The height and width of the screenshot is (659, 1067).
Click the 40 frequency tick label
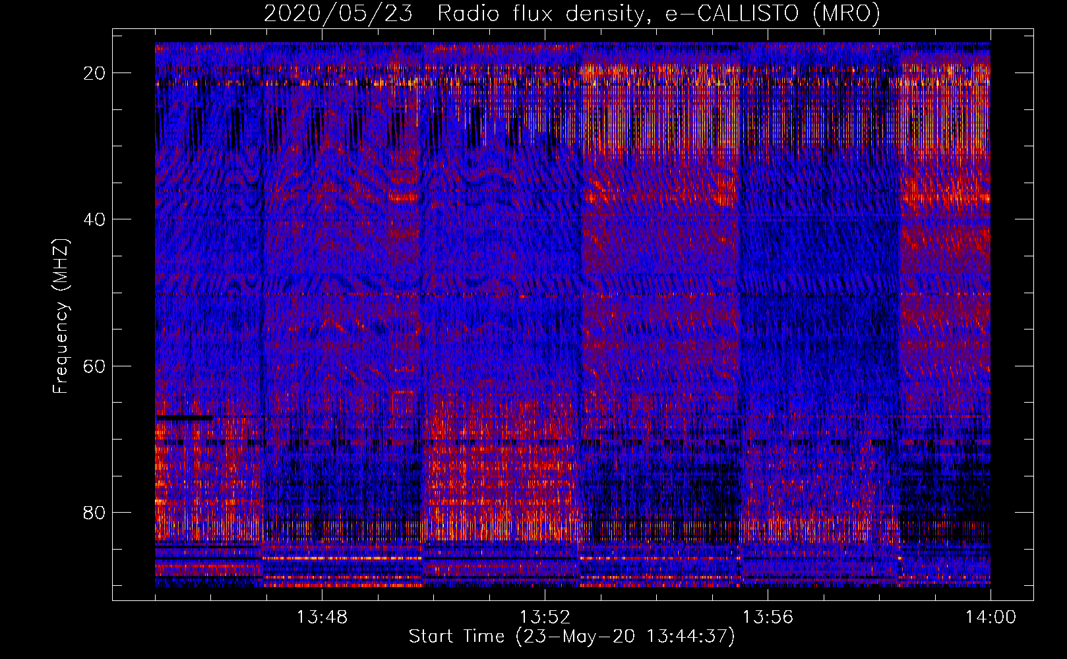95,219
